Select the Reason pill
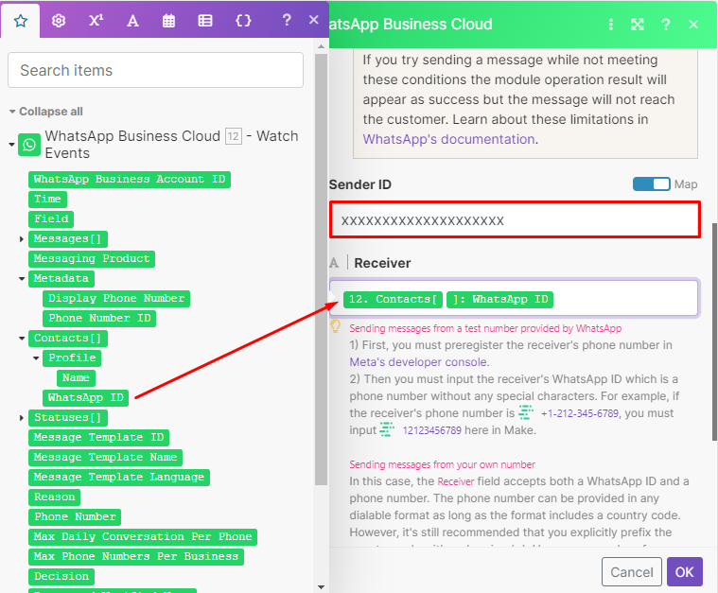Viewport: 718px width, 593px height. (55, 497)
